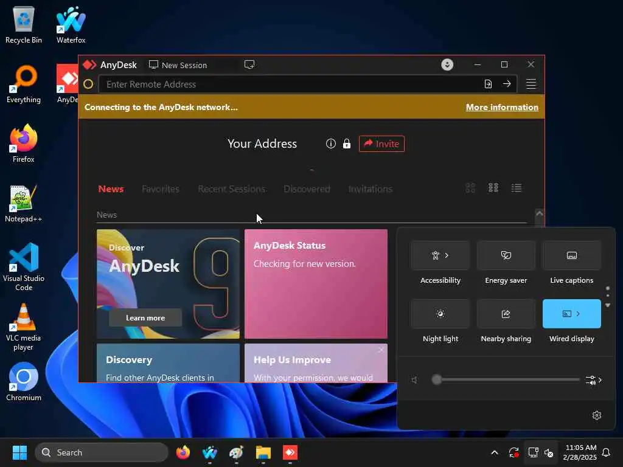Image resolution: width=623 pixels, height=467 pixels.
Task: Click the sync update tray icon
Action: (x=513, y=452)
